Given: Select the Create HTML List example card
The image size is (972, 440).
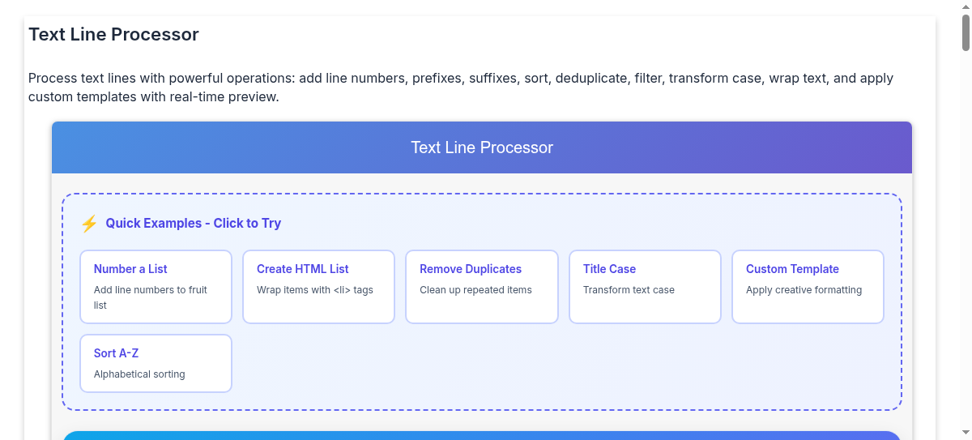Looking at the screenshot, I should (x=319, y=287).
